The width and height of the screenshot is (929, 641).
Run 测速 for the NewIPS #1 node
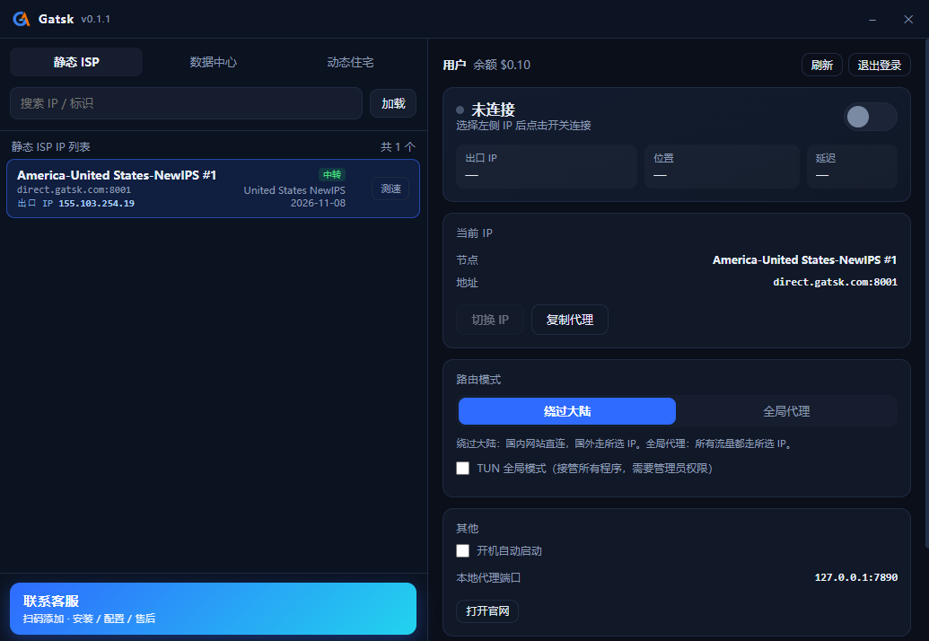390,189
